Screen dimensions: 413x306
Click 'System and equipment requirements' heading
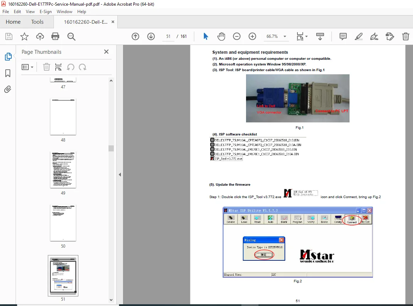point(250,52)
